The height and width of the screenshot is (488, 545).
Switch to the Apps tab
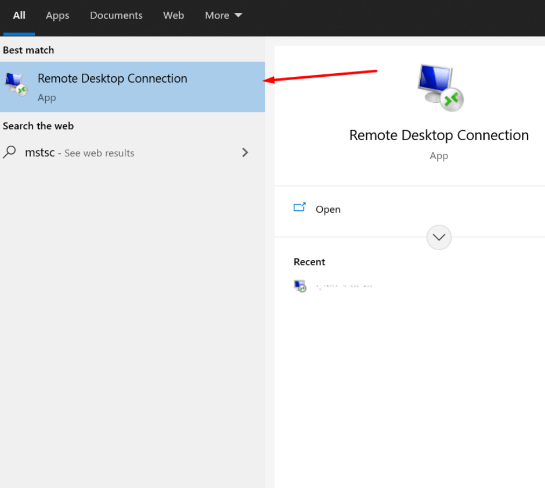[57, 15]
